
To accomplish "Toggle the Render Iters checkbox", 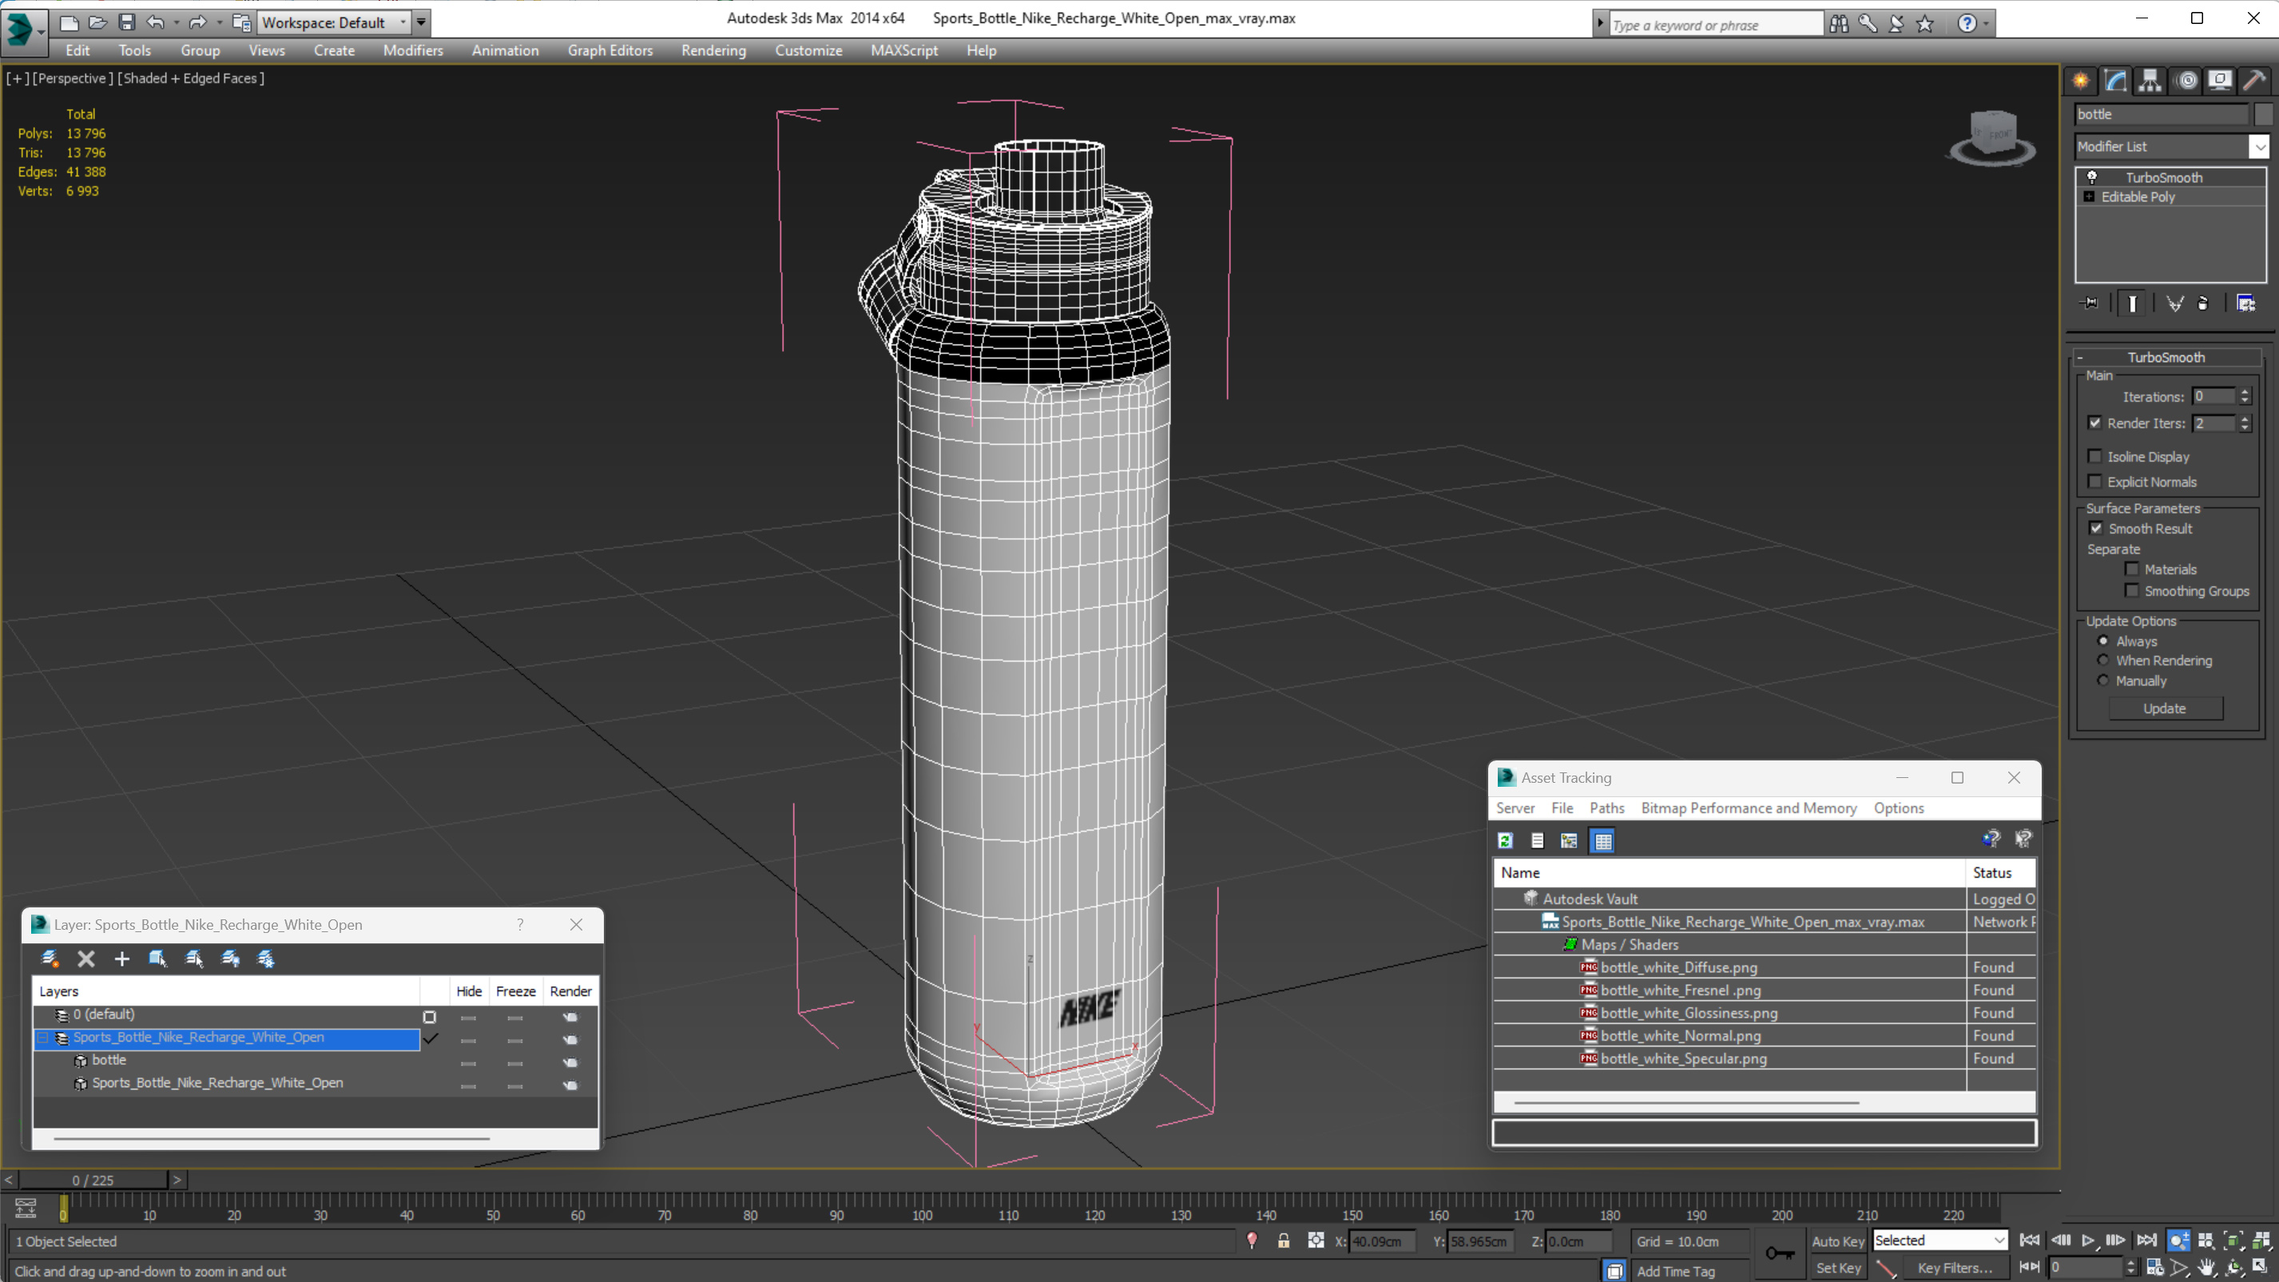I will click(x=2094, y=423).
